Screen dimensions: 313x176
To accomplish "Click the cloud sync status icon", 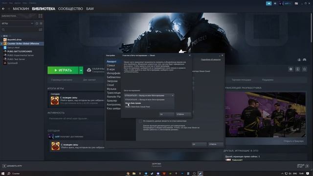I will click(x=89, y=70).
